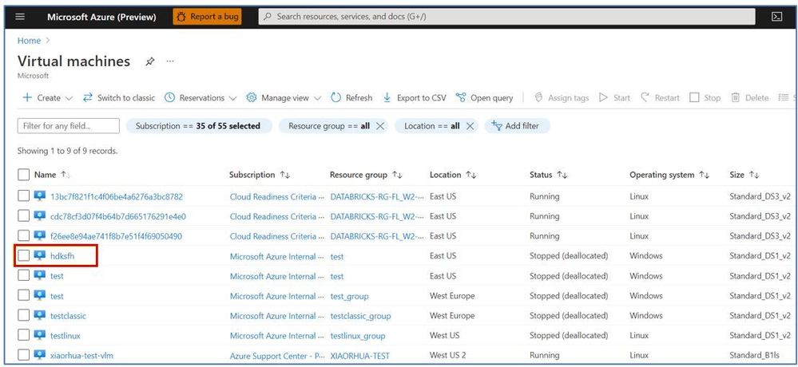Toggle the select-all checkbox in header
Screen dimensions: 798x367
coord(23,175)
